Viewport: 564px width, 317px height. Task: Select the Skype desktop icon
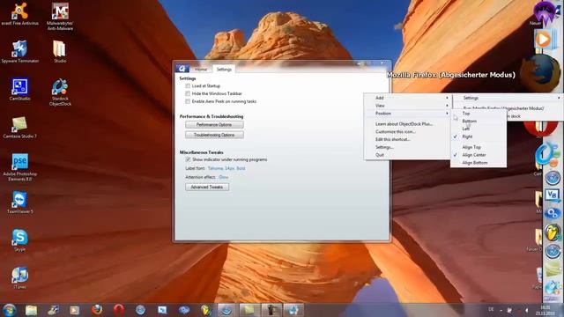tap(19, 240)
